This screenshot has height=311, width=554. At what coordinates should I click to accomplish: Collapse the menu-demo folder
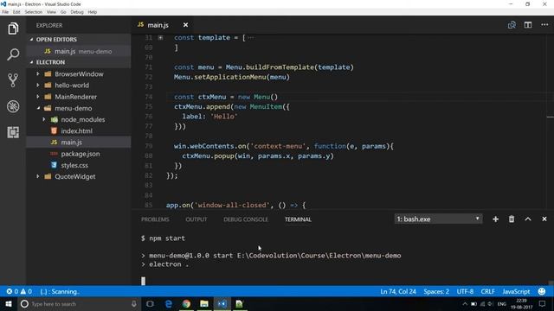click(x=38, y=108)
